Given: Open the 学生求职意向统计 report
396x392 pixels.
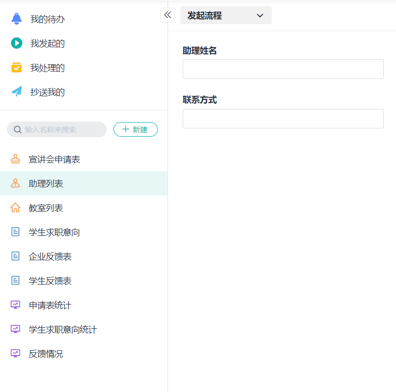Looking at the screenshot, I should (62, 329).
